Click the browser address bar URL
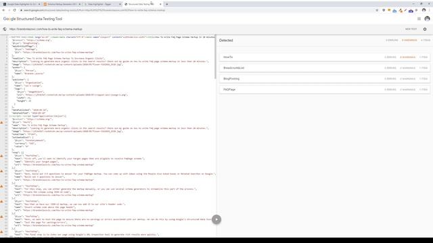Viewport: 433px width, 243px height. coord(94,10)
